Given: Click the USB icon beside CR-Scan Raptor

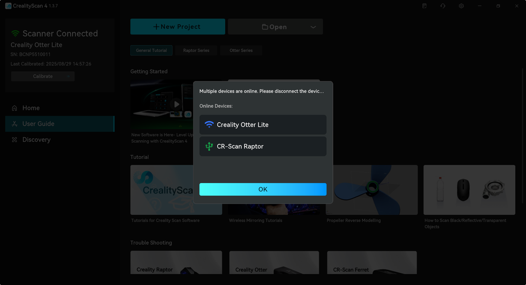Looking at the screenshot, I should coord(209,146).
